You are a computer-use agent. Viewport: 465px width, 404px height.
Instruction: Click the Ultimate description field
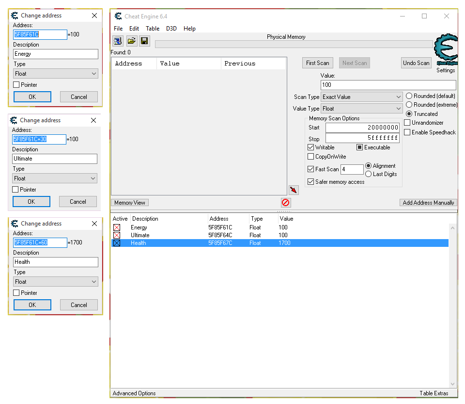[55, 159]
